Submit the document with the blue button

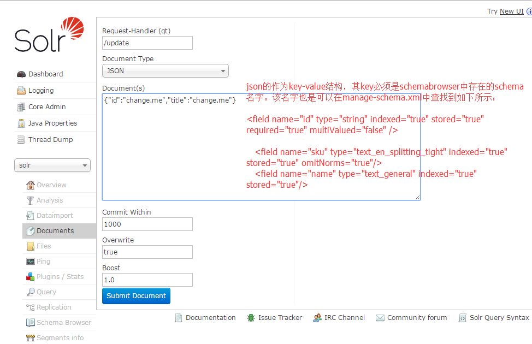(x=136, y=296)
